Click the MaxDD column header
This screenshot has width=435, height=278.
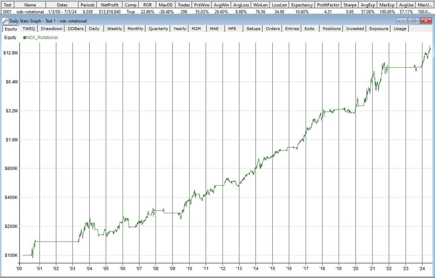coord(166,5)
